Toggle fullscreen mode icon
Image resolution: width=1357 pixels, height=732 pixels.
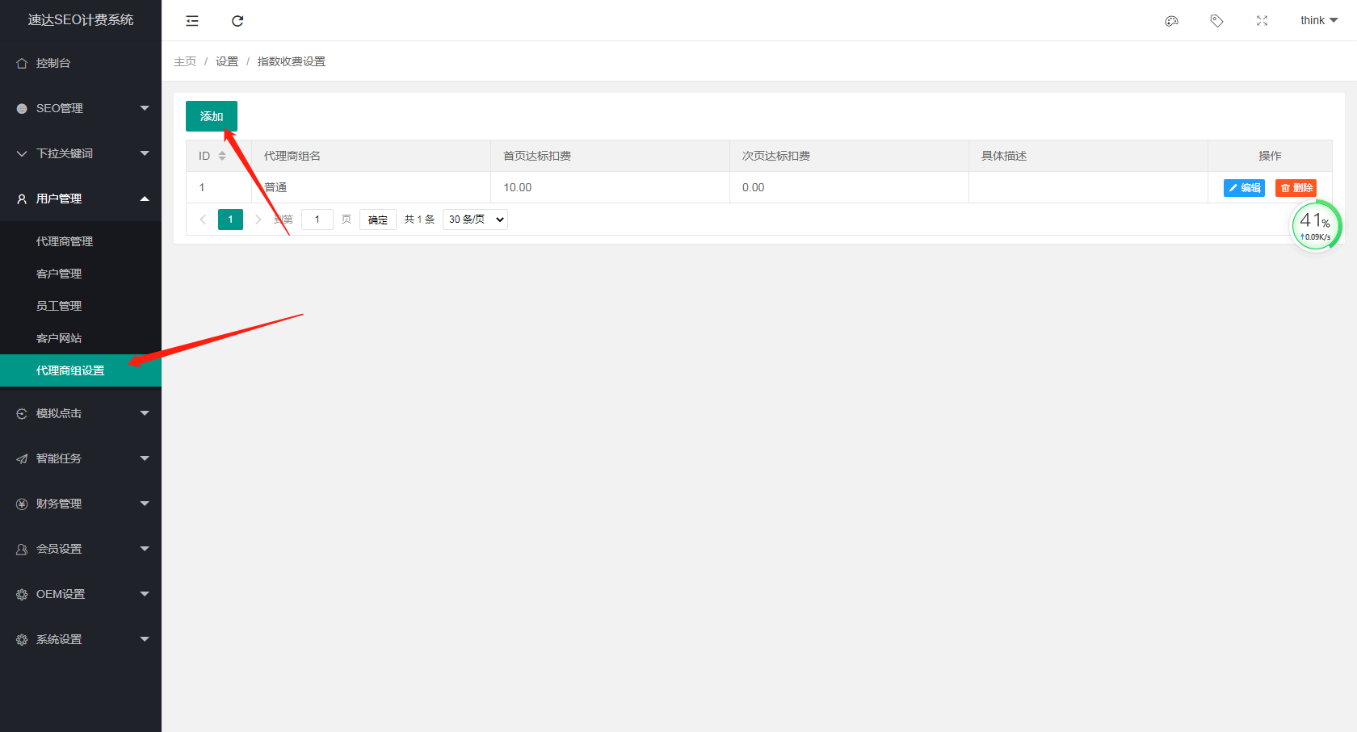pos(1262,21)
